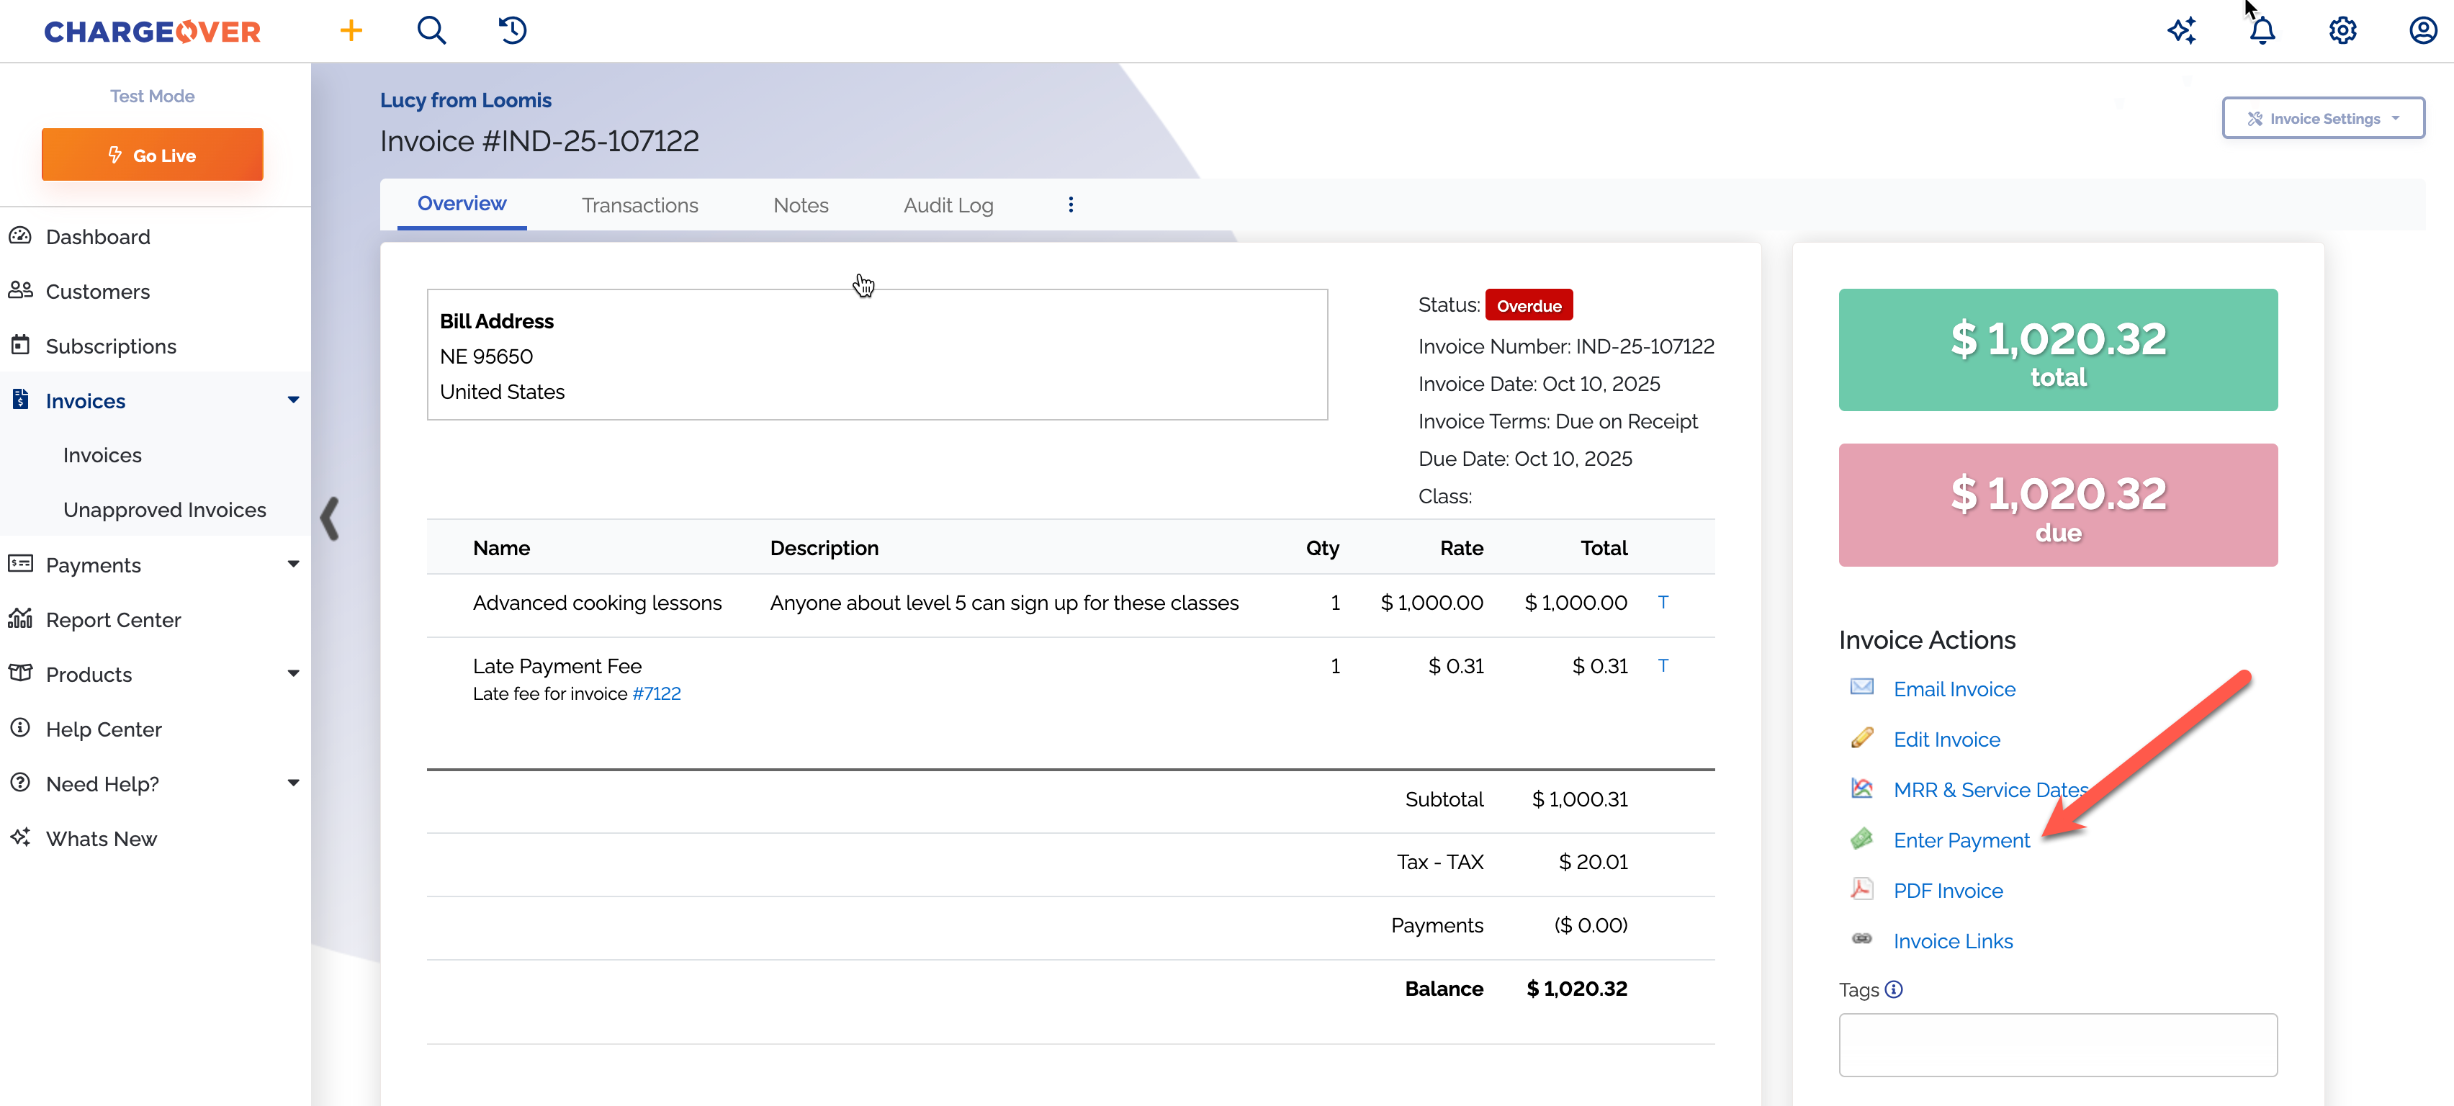The width and height of the screenshot is (2454, 1106).
Task: Click the Tags input field
Action: click(2058, 1044)
